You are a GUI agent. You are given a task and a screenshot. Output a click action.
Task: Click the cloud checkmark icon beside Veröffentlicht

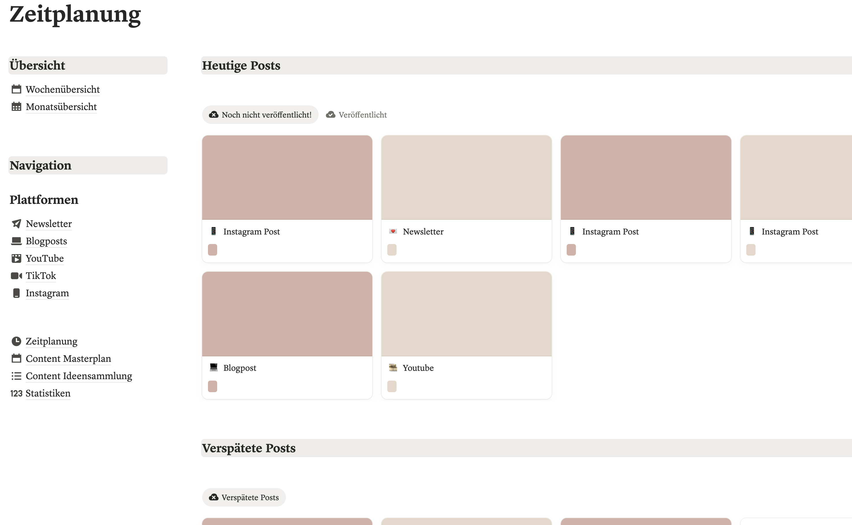tap(330, 115)
